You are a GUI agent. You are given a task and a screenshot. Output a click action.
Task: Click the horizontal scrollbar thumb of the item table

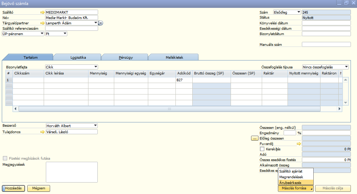(x=169, y=109)
